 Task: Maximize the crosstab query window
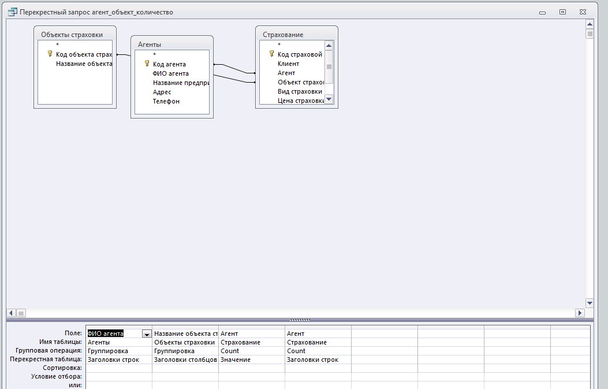[x=562, y=12]
